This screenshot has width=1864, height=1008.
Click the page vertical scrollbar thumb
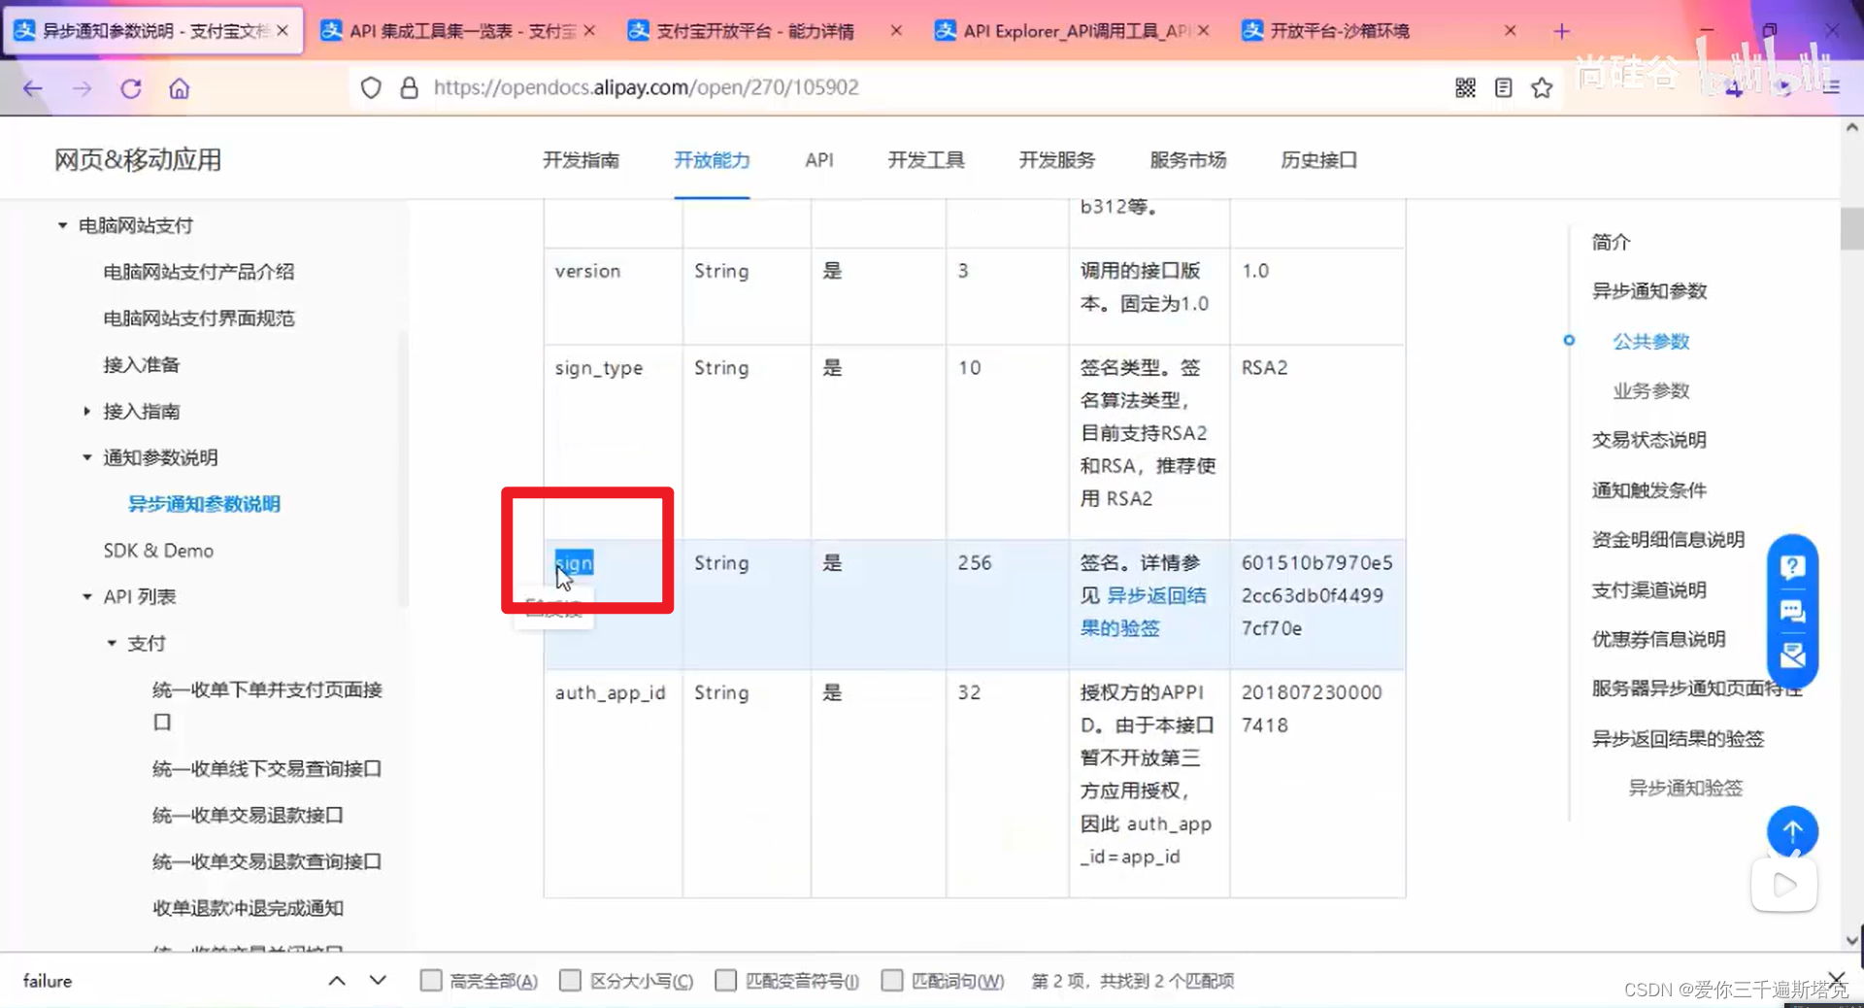pos(1850,229)
